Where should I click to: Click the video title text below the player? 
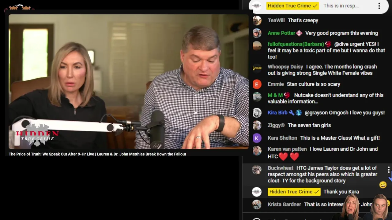click(x=97, y=154)
